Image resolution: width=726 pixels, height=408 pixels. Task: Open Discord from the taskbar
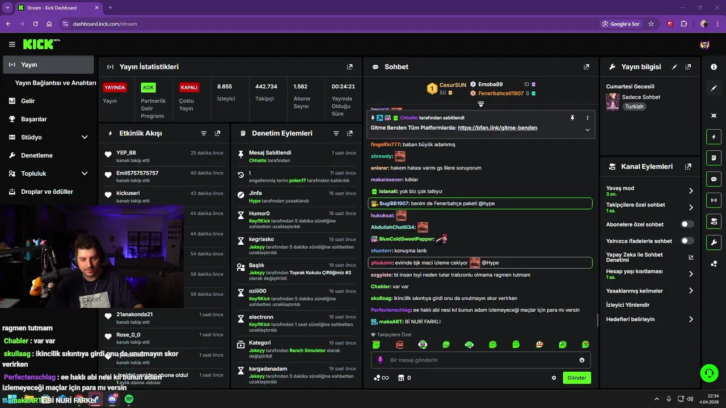coord(112,399)
